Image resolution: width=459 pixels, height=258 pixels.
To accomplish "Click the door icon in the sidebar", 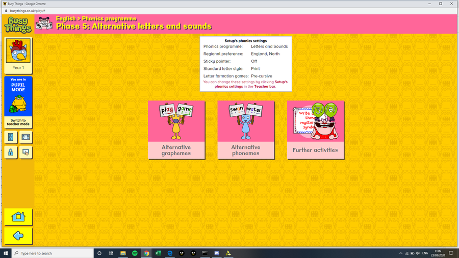I will (11, 137).
